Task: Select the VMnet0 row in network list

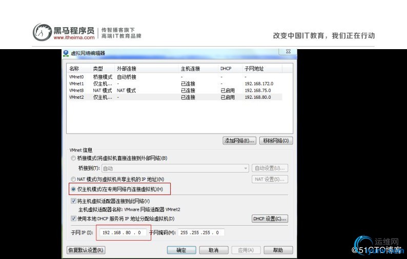Action: [x=175, y=77]
